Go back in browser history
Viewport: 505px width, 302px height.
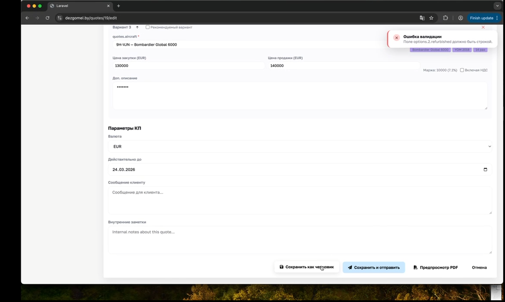pos(27,18)
